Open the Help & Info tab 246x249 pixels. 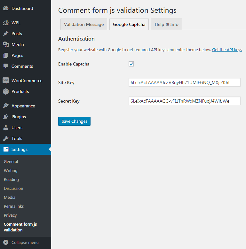pos(166,24)
